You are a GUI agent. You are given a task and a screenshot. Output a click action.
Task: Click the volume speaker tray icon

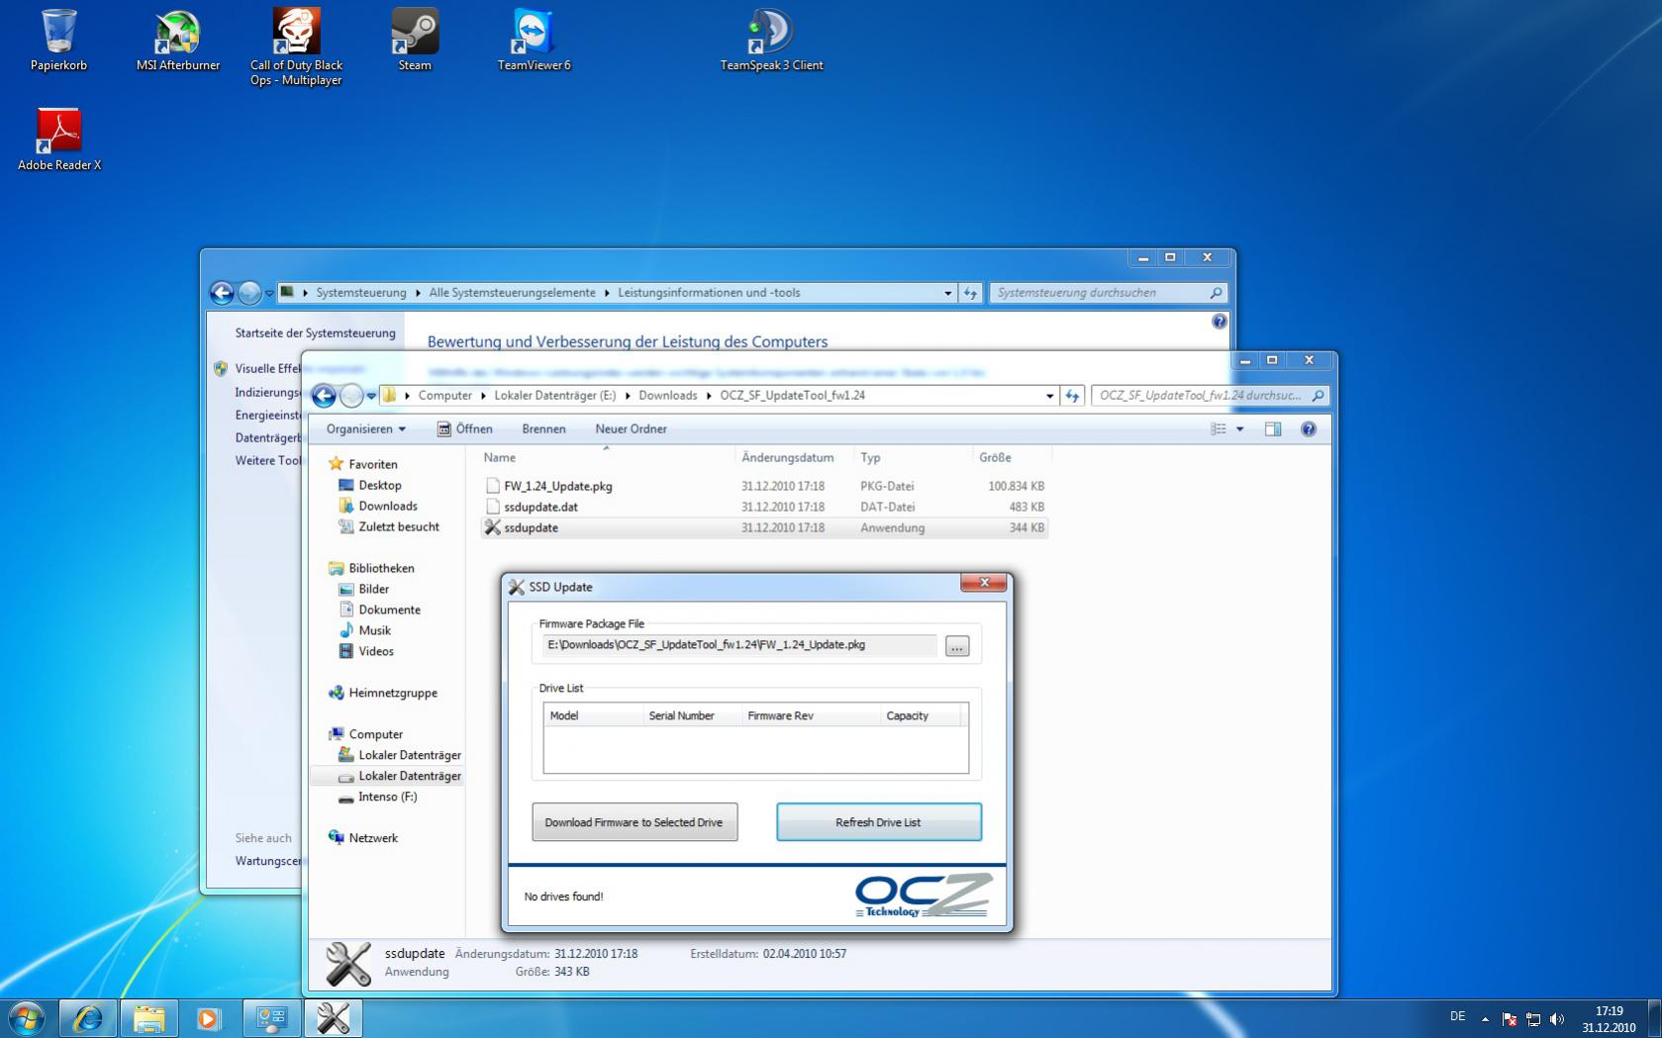pyautogui.click(x=1557, y=1018)
